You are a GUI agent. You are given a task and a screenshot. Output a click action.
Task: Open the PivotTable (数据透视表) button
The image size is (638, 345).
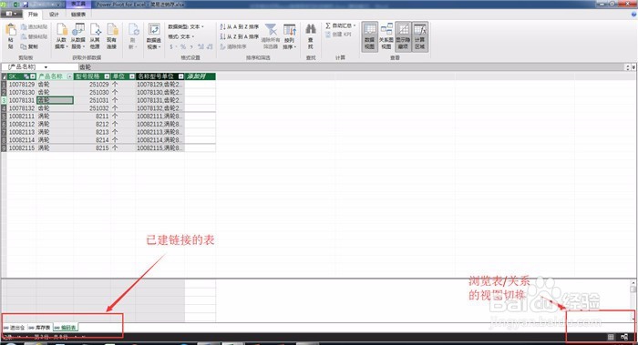click(154, 36)
